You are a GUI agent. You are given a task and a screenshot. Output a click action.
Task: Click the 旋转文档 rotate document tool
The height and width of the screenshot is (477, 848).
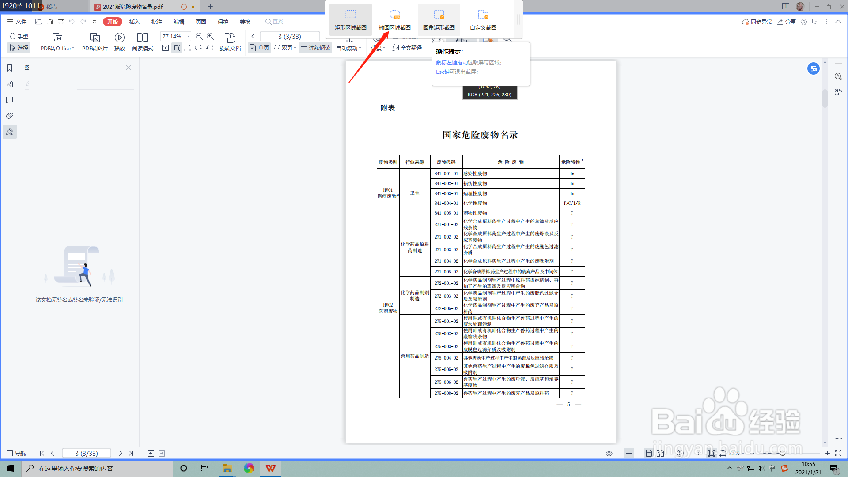coord(230,42)
